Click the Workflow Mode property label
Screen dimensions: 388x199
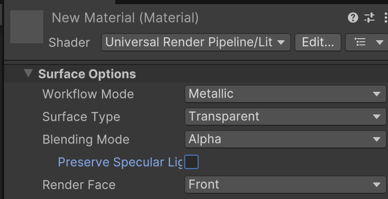tap(88, 94)
